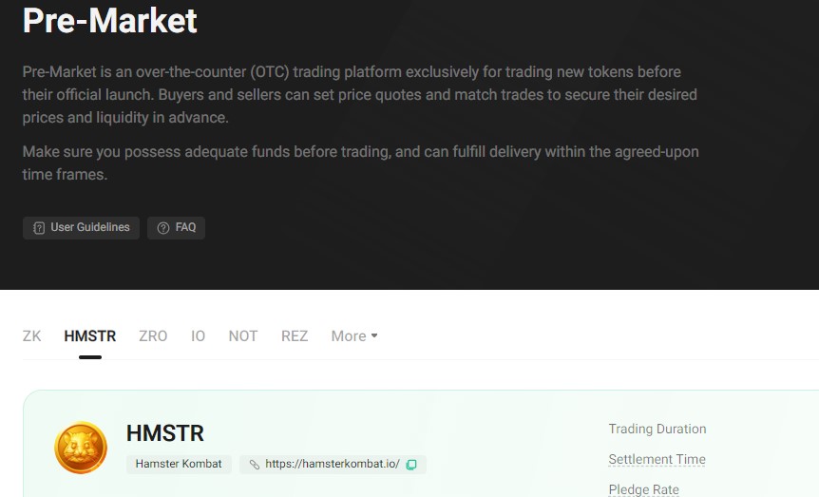Click the link chain icon
The image size is (819, 497).
click(255, 465)
